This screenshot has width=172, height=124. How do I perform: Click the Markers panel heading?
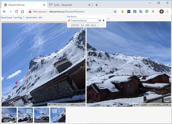pos(72,16)
